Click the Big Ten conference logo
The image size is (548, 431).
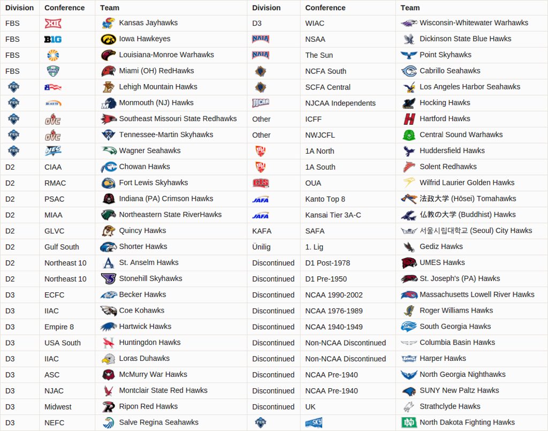(53, 39)
